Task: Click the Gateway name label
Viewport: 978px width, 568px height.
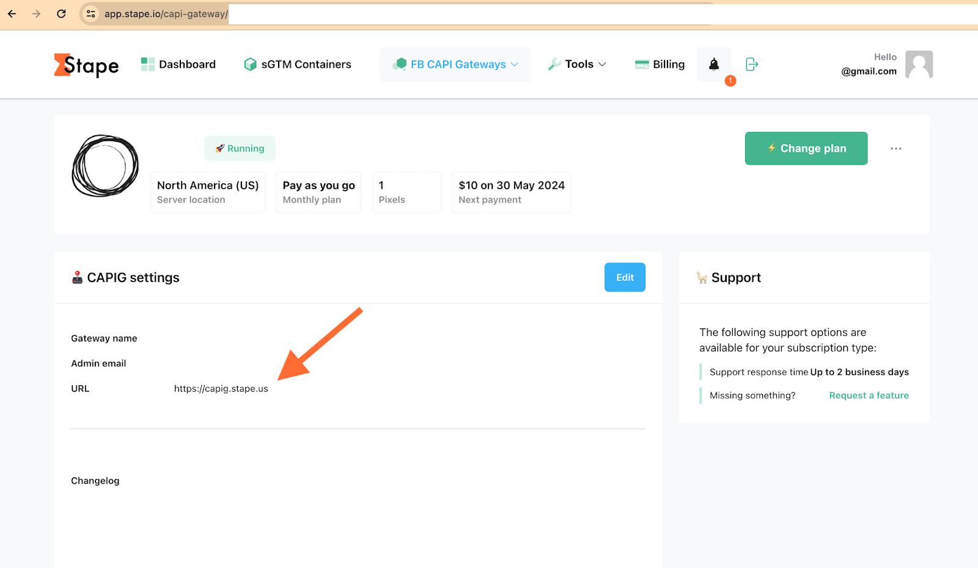Action: pos(104,338)
